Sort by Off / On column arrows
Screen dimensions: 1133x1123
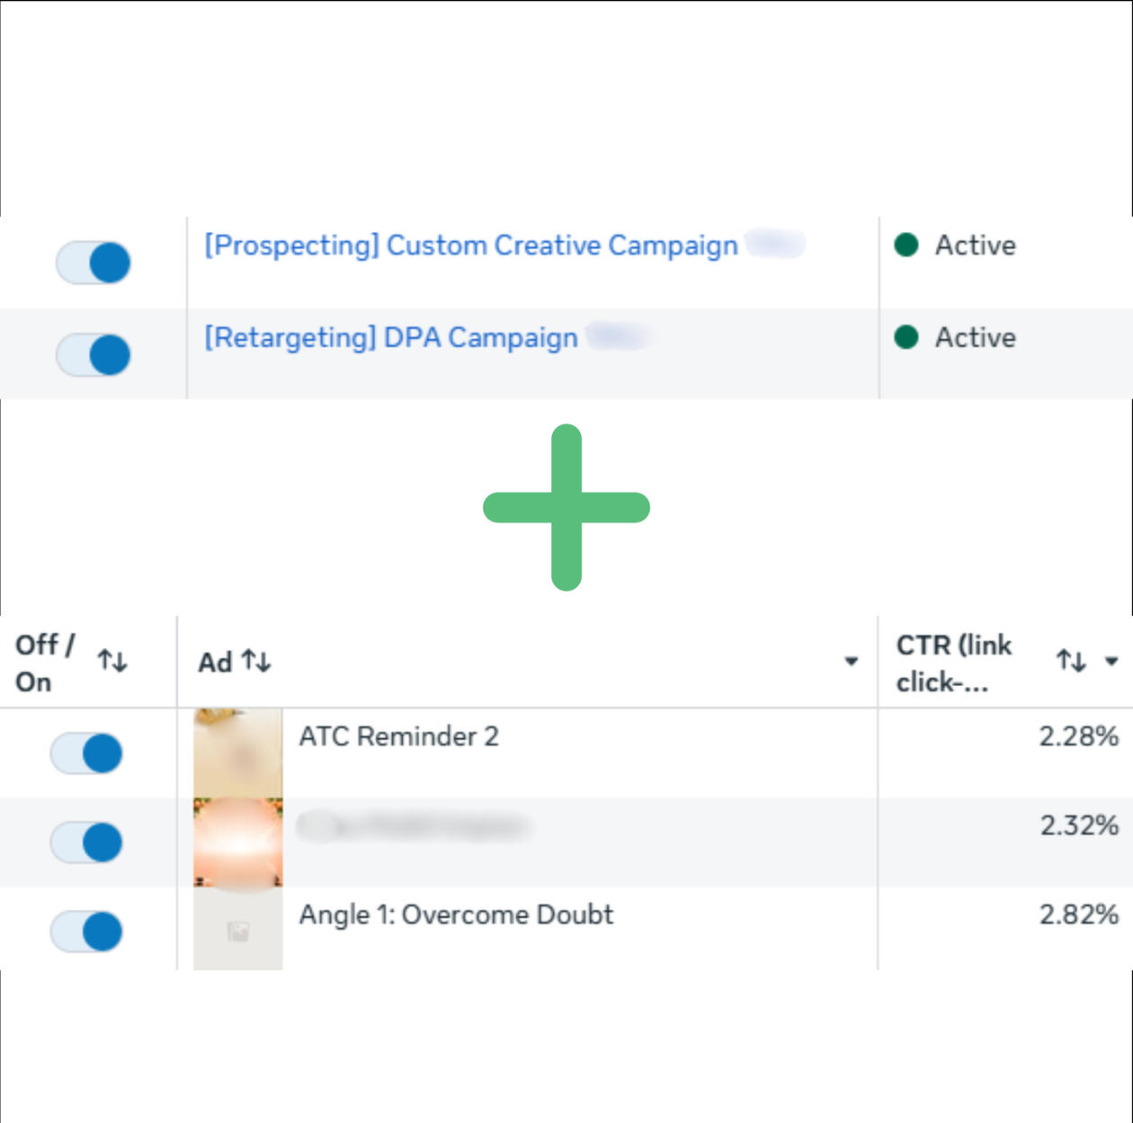coord(112,661)
